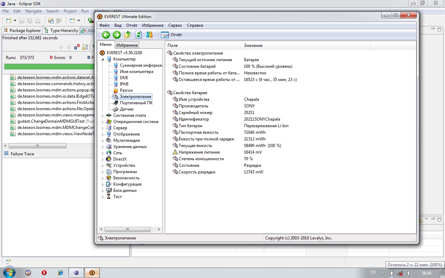This screenshot has height=278, width=445.
Task: Open Отчёт report wizard toolbar button
Action: pos(172,35)
